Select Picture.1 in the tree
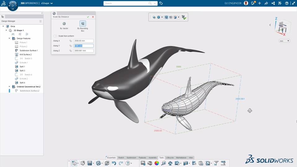 pos(23,42)
